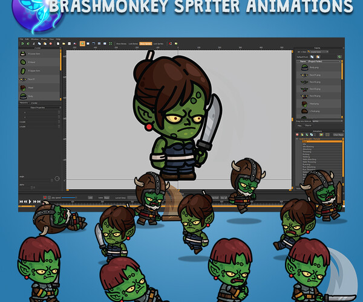Toggle the Lock Sprites button
Screen dimensions: 363x302
coord(159,43)
